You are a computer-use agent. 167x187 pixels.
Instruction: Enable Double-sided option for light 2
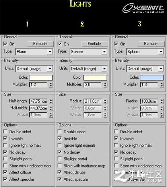[60, 132]
